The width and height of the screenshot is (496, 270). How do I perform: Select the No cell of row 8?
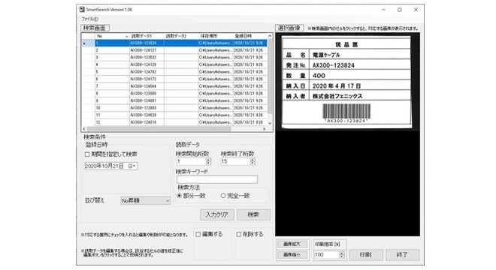(112, 94)
